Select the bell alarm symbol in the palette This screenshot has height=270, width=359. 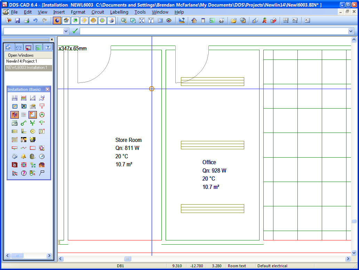(24, 157)
